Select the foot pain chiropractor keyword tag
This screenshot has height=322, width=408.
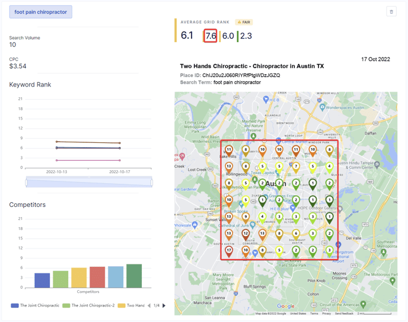[41, 12]
